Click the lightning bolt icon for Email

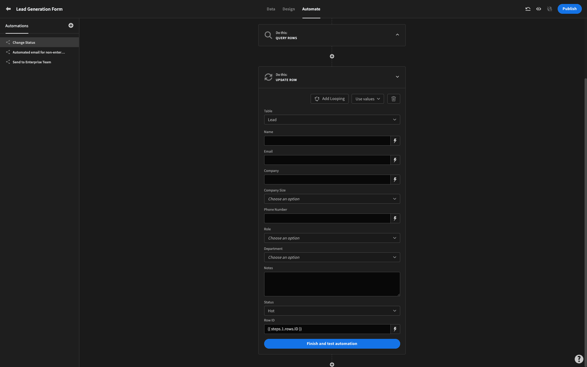pos(395,159)
